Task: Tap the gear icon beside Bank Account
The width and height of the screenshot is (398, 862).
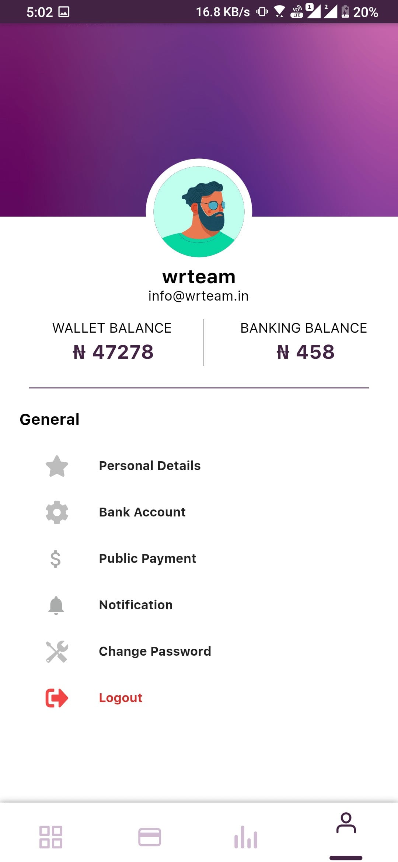Action: (57, 512)
